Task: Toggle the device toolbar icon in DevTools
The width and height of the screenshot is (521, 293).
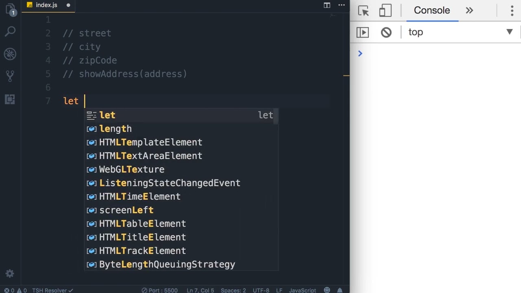Action: (x=385, y=11)
